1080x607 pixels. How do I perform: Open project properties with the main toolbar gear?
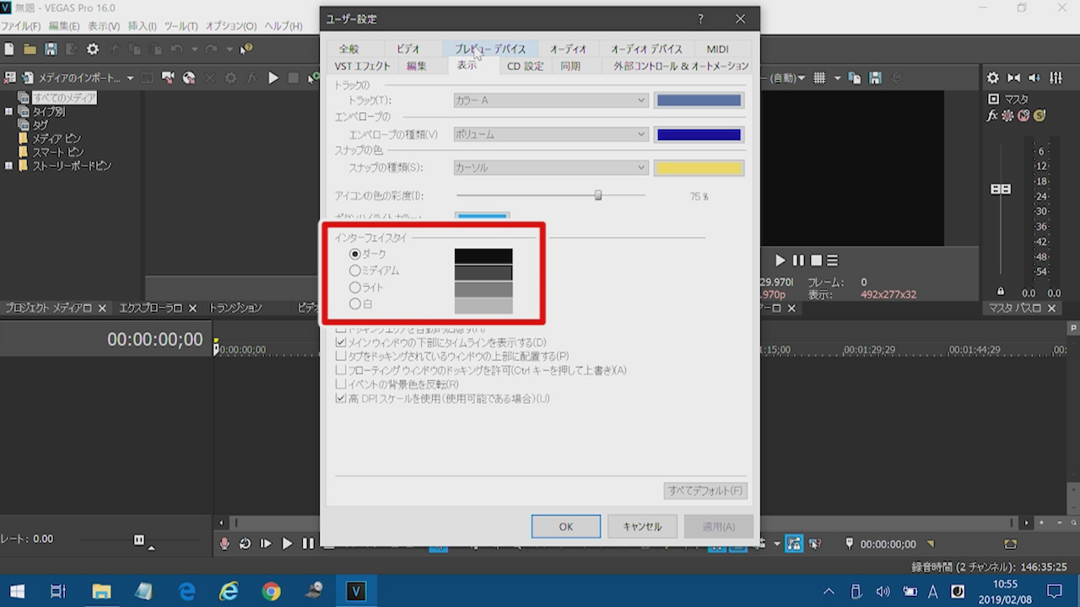[x=93, y=50]
